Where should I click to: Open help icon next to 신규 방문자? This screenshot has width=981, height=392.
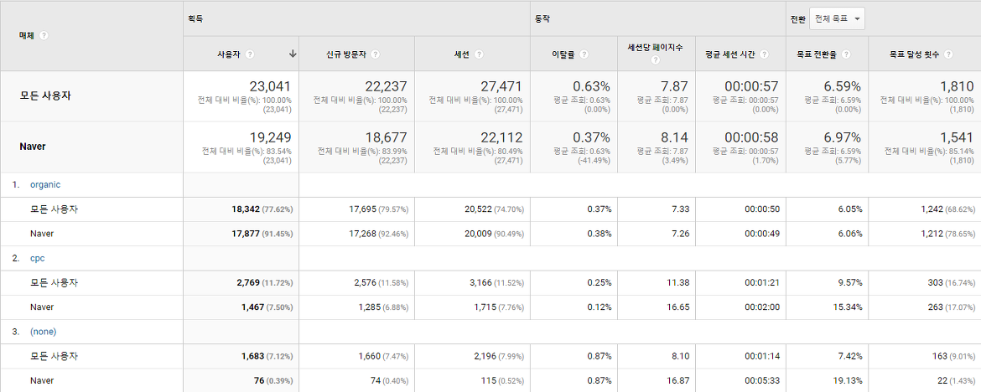click(x=376, y=54)
